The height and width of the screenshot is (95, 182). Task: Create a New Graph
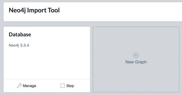136,59
